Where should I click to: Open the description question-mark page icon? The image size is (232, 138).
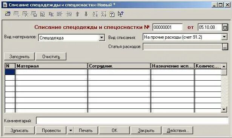112,14
